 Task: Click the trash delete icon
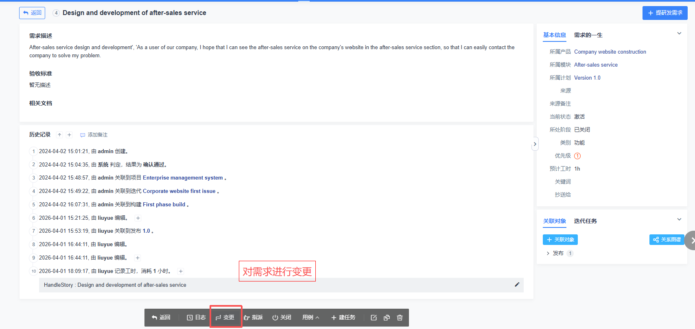pos(400,318)
